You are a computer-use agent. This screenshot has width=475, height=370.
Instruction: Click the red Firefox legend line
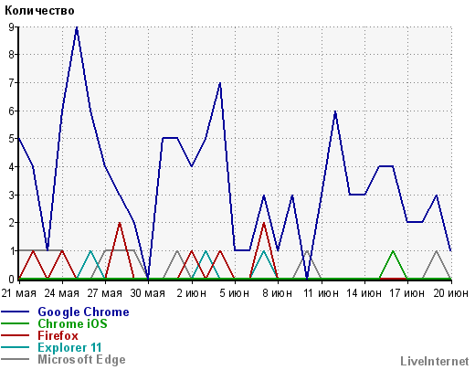click(x=15, y=335)
